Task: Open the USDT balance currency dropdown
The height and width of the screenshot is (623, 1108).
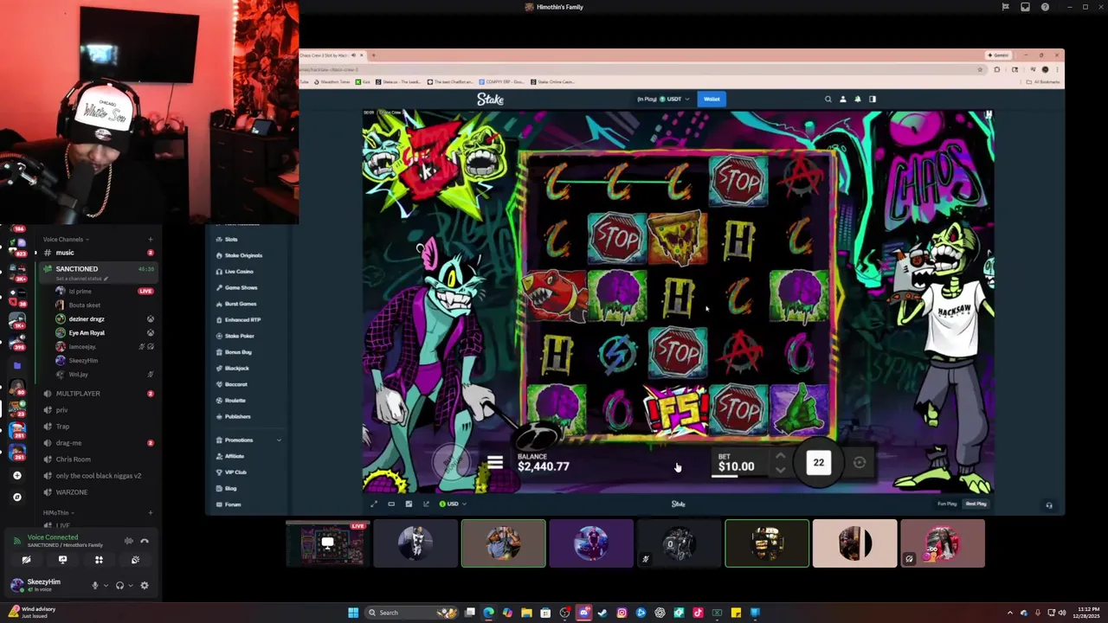Action: point(664,99)
